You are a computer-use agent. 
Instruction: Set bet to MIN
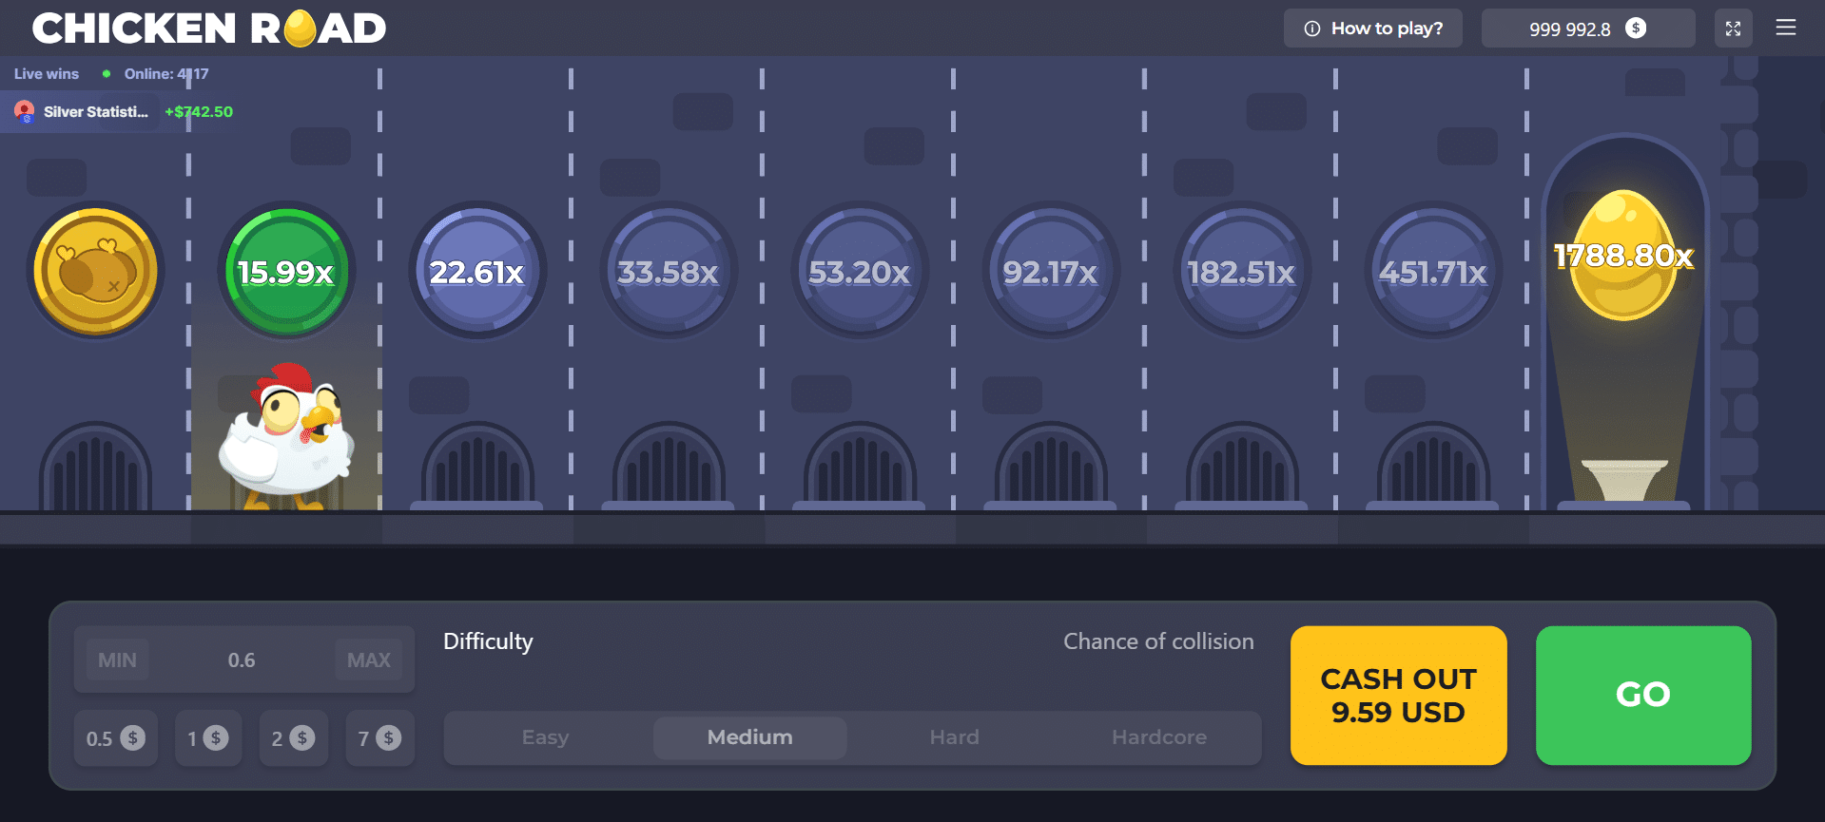[x=117, y=660]
